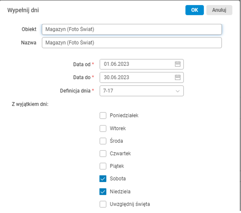Click into the Nazwa input field
The width and height of the screenshot is (241, 213).
pos(131,43)
